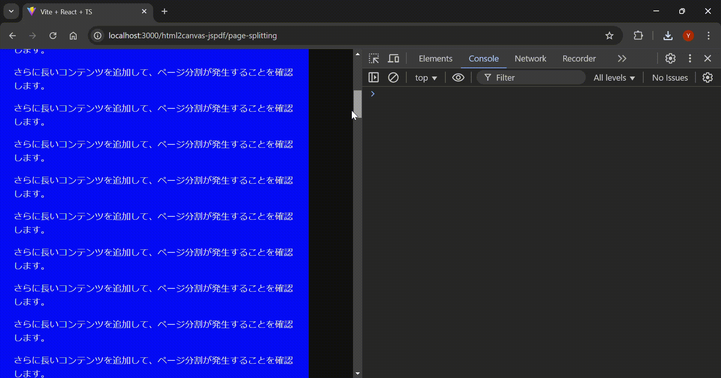Open the 'top' frame context dropdown
Screen dimensions: 721x378
425,78
